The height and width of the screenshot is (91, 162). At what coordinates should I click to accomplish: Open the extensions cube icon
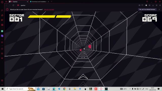150,5
